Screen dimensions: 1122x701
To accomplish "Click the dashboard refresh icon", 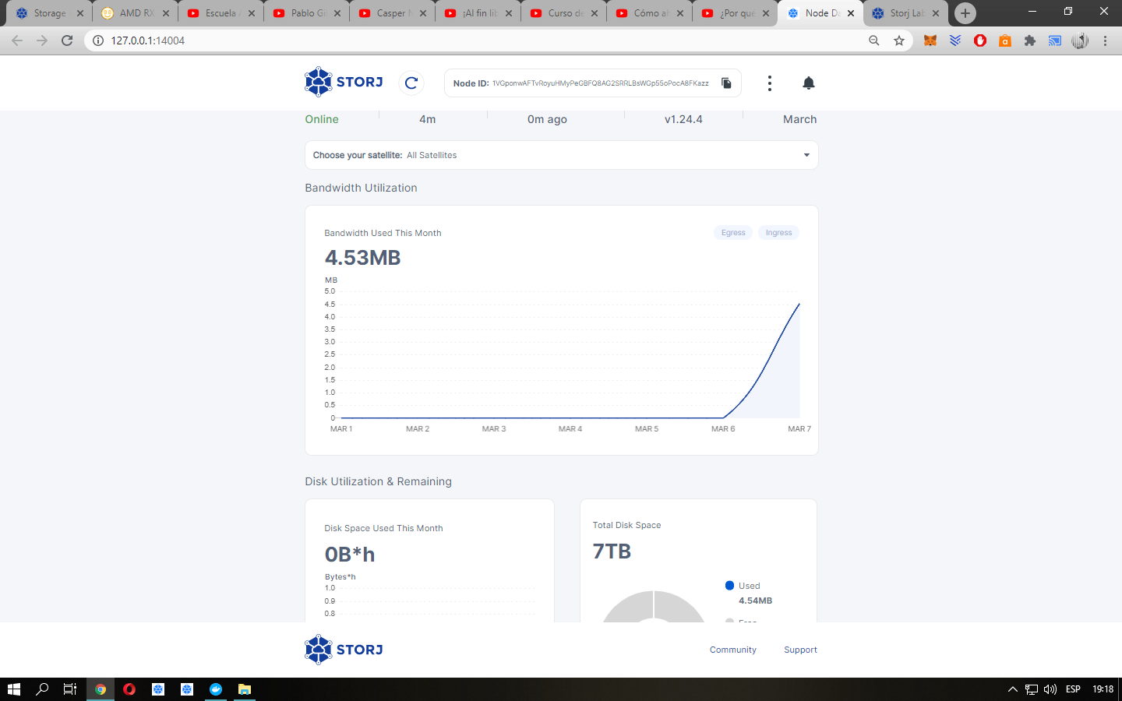I will pyautogui.click(x=411, y=83).
